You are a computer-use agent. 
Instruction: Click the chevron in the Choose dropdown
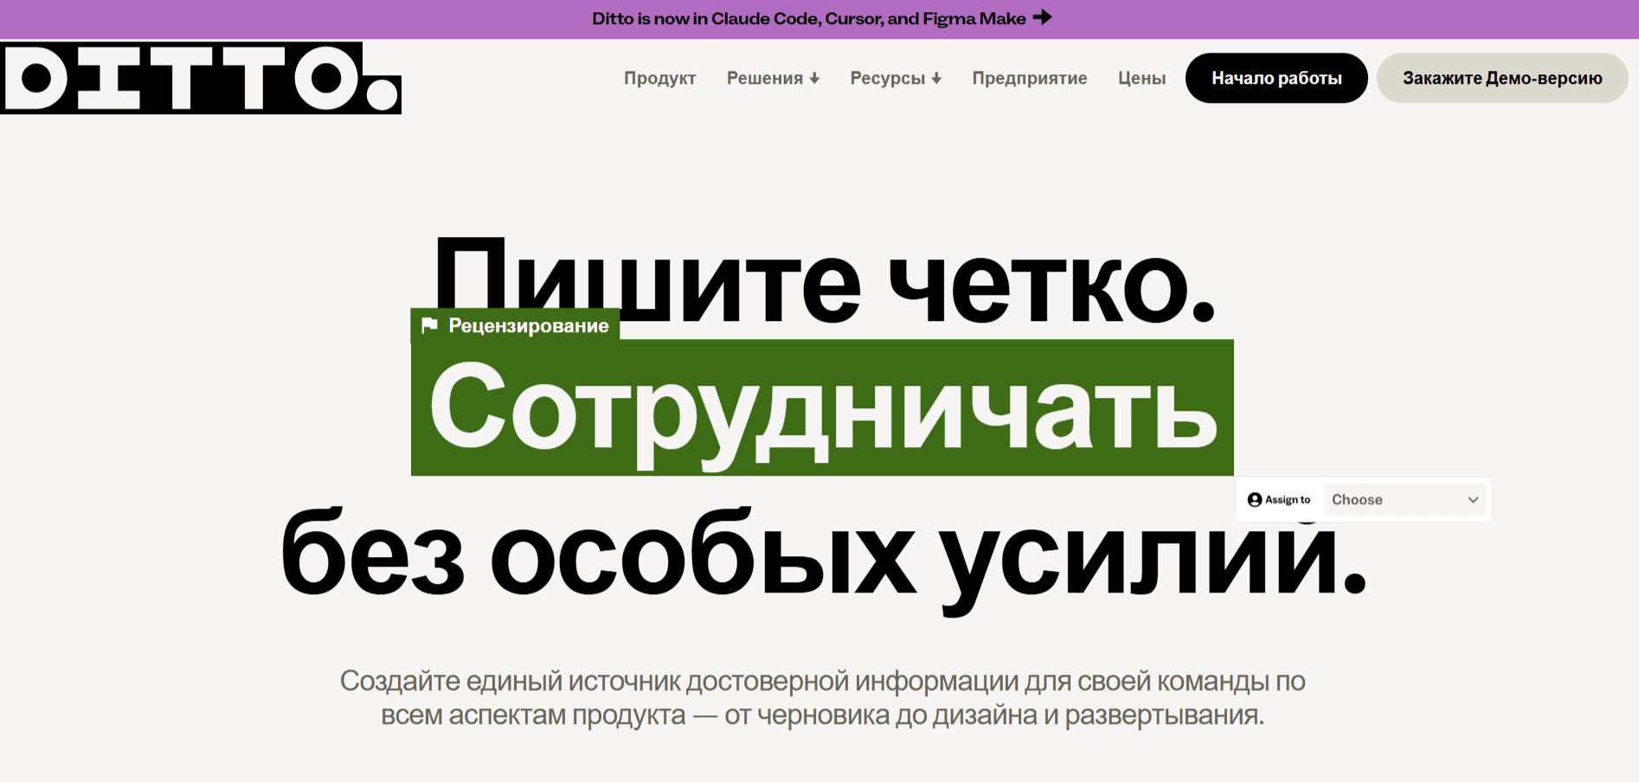[x=1473, y=500]
